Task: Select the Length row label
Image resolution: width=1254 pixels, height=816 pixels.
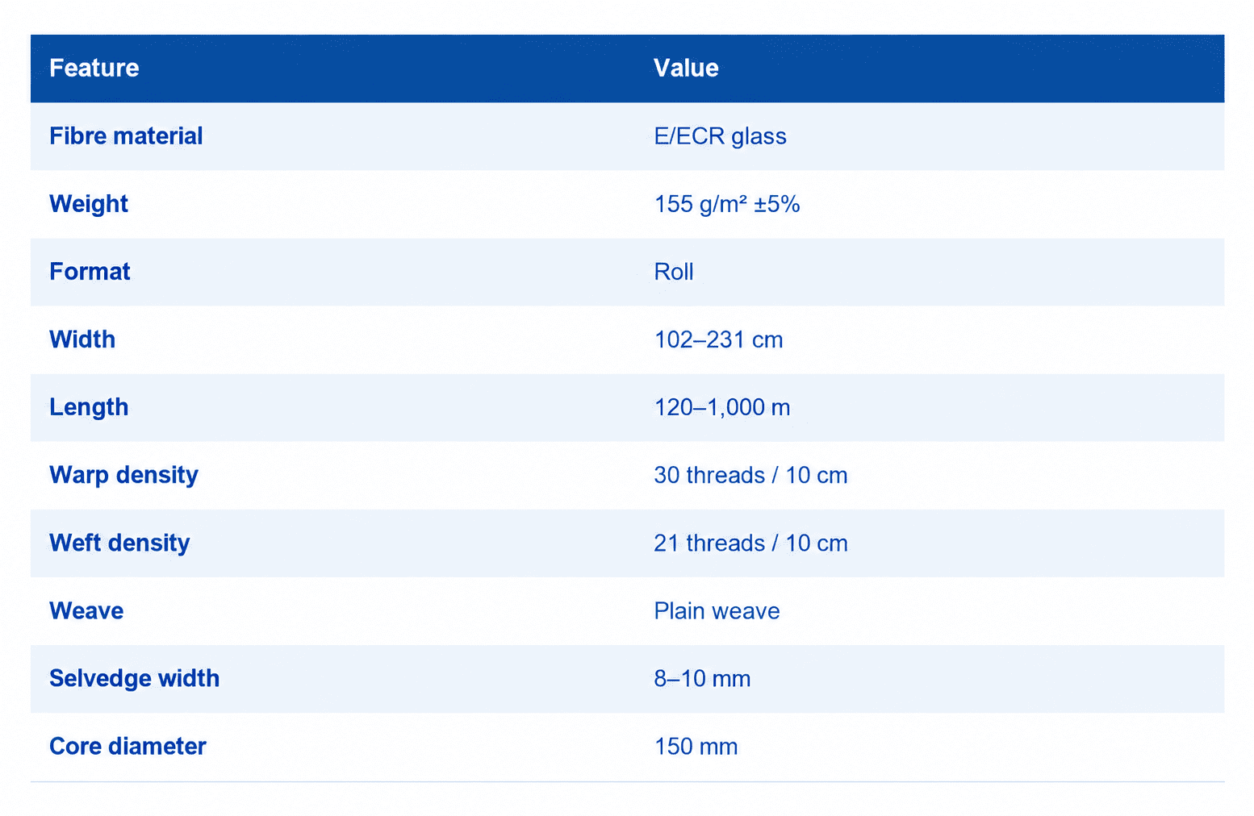Action: (89, 407)
